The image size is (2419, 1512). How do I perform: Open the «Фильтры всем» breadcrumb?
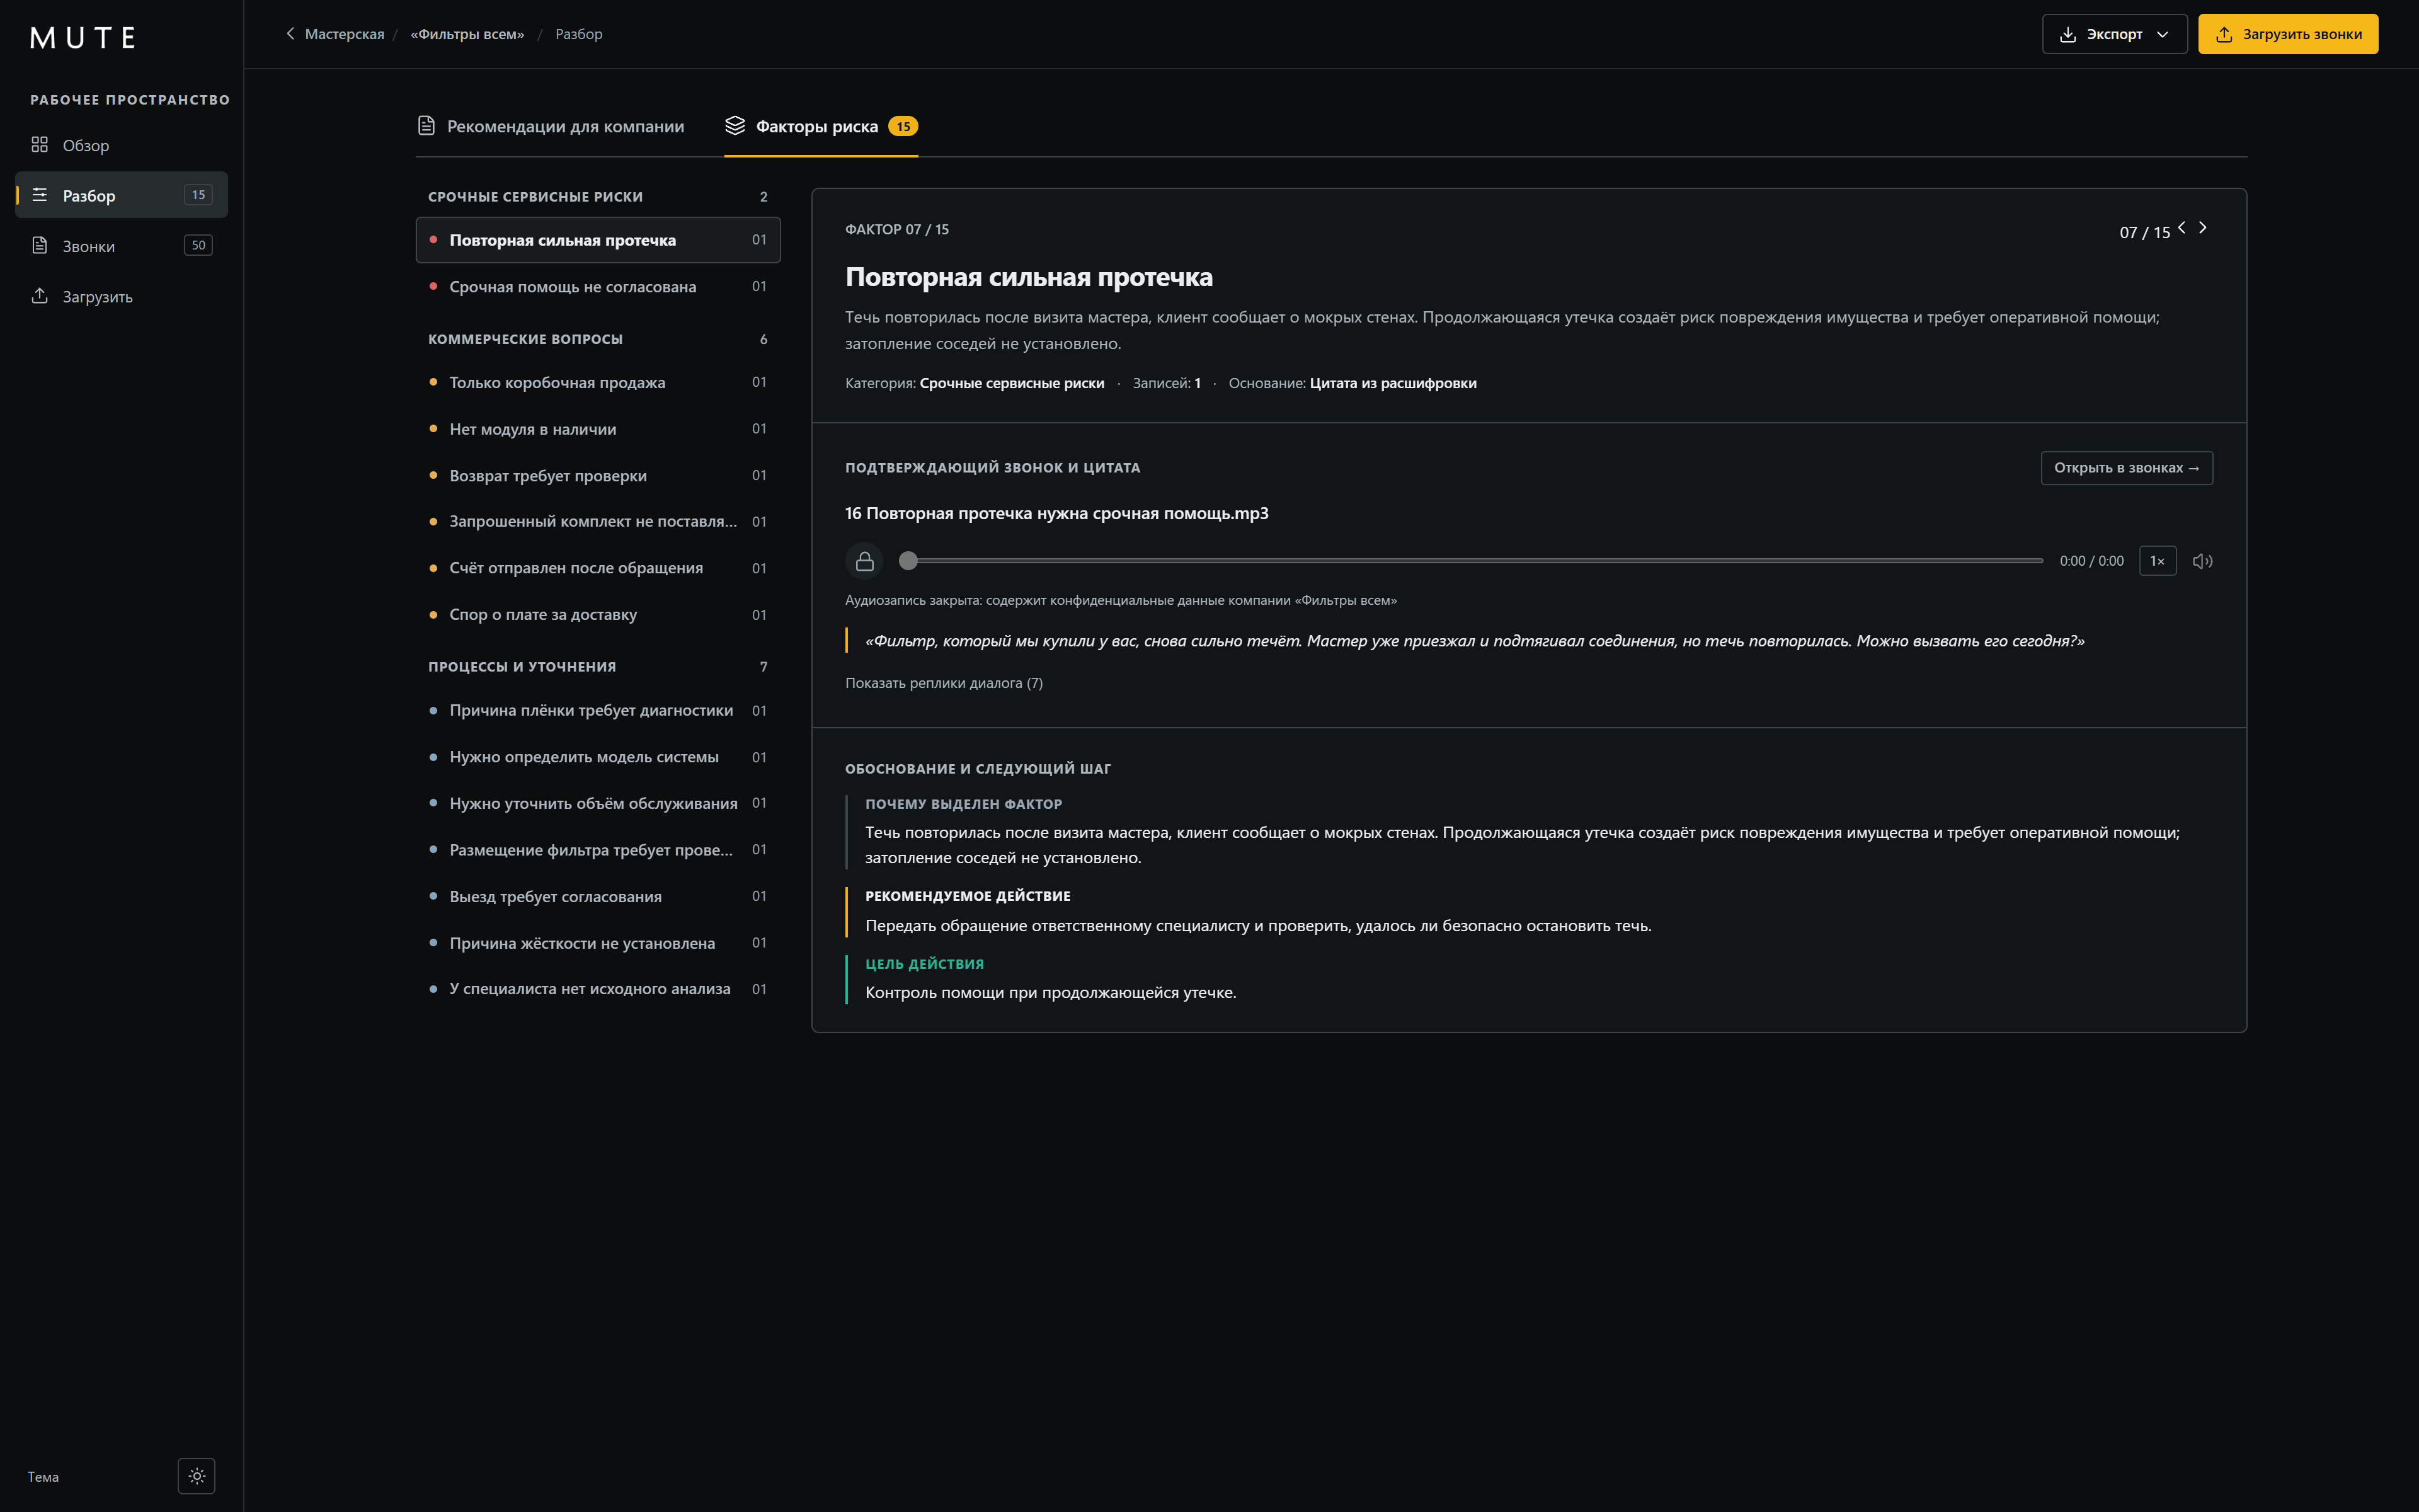[x=467, y=34]
